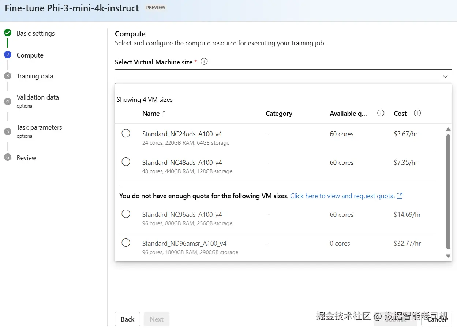Click the Next button

click(x=157, y=319)
